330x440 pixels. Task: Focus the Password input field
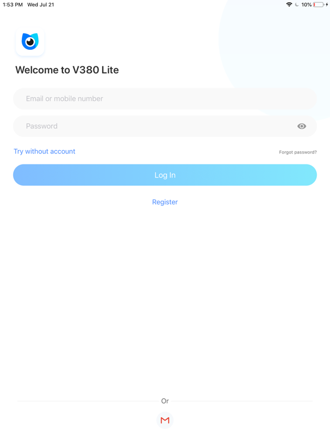(165, 126)
